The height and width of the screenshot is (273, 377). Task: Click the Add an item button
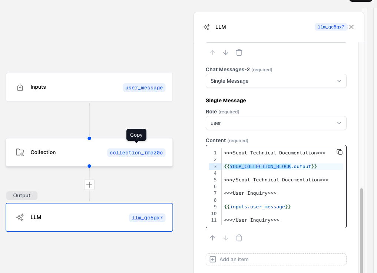(x=276, y=259)
